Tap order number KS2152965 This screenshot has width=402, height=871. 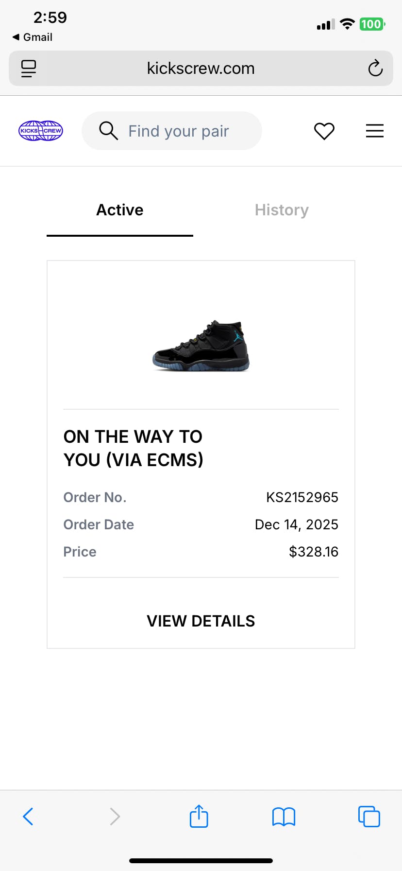(x=302, y=497)
